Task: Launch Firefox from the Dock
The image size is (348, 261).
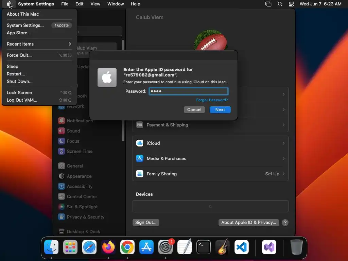Action: (x=108, y=247)
